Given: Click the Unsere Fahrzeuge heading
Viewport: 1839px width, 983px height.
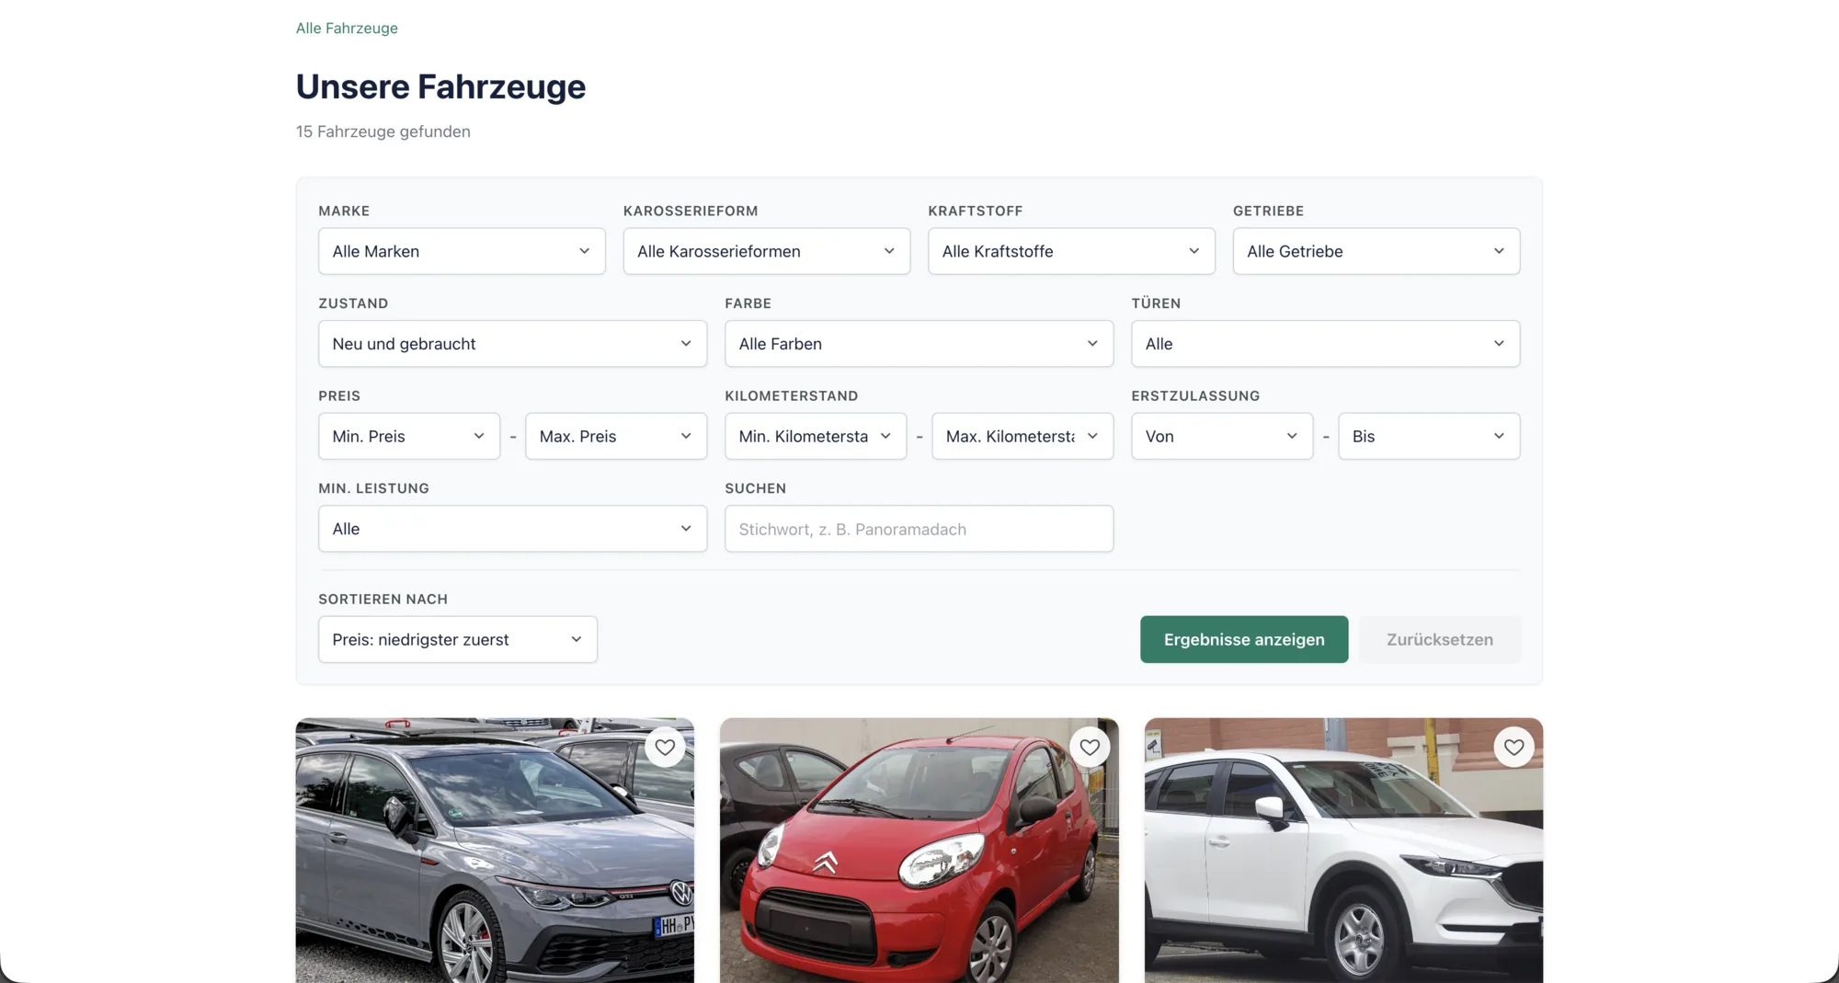Looking at the screenshot, I should 440,86.
